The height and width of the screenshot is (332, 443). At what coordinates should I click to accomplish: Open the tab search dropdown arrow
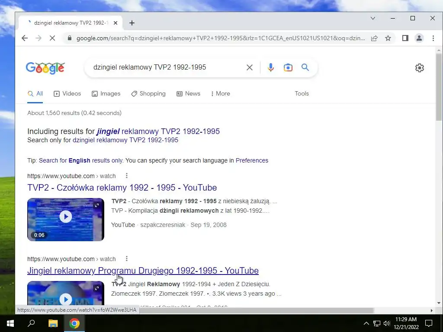(x=373, y=18)
